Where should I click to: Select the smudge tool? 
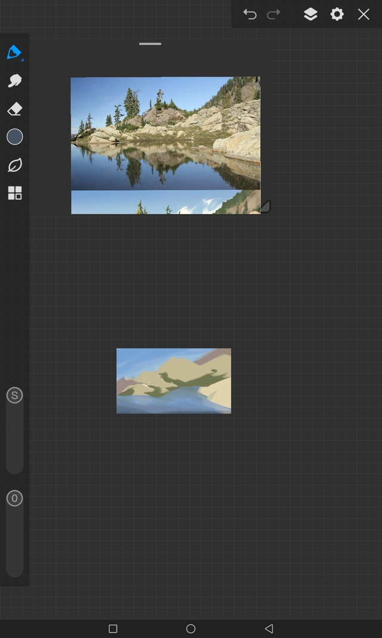14,81
